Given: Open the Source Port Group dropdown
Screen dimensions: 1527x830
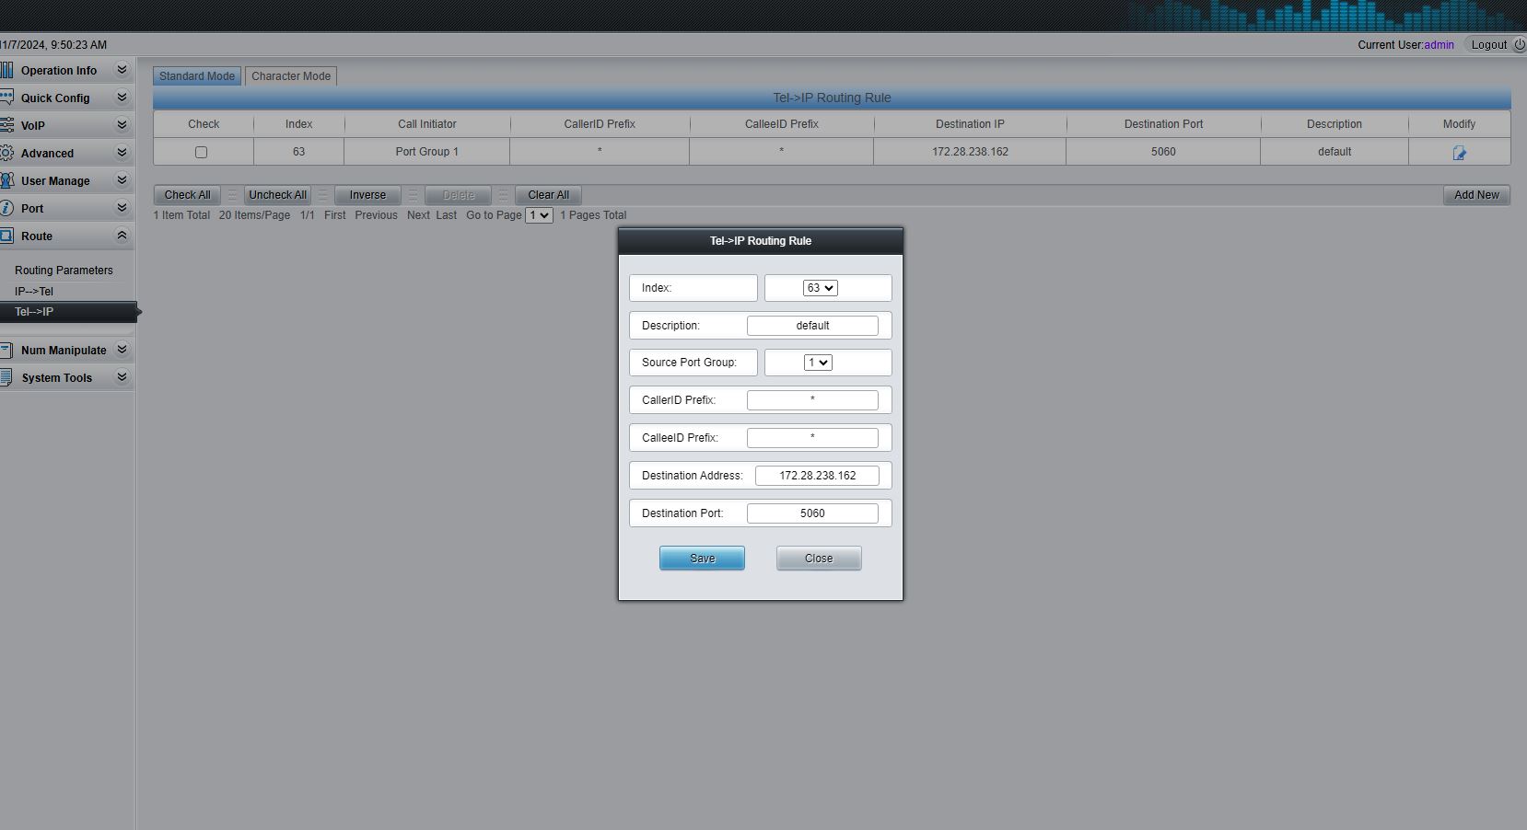Looking at the screenshot, I should [818, 363].
